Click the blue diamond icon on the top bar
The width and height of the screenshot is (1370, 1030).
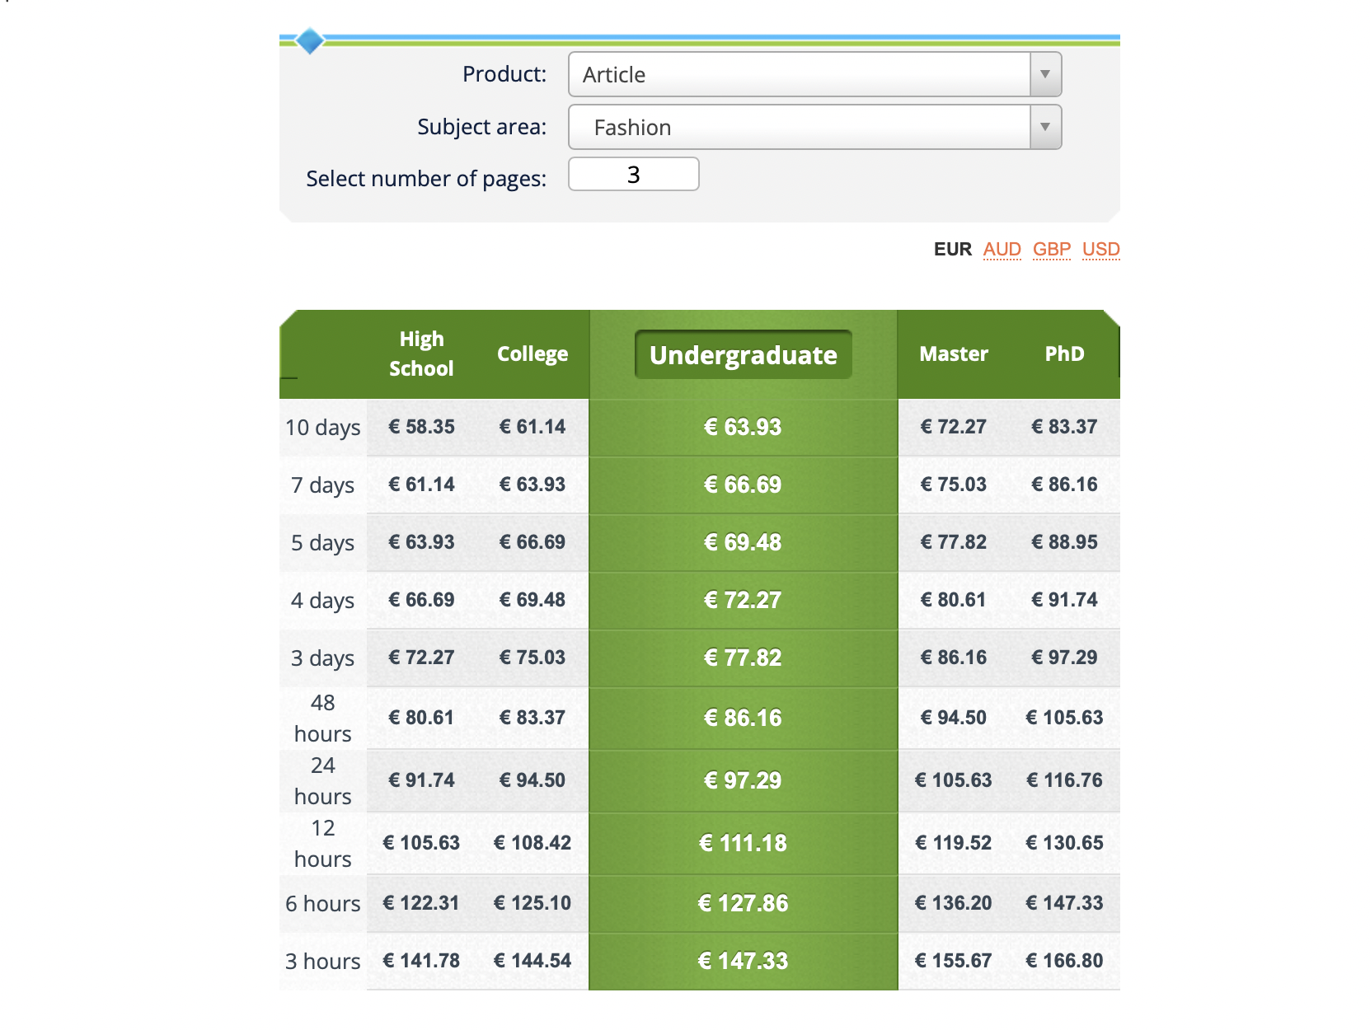(x=310, y=40)
